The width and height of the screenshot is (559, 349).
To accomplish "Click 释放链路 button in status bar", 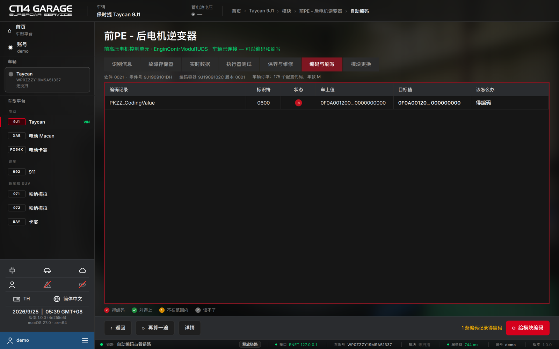I will (x=250, y=344).
